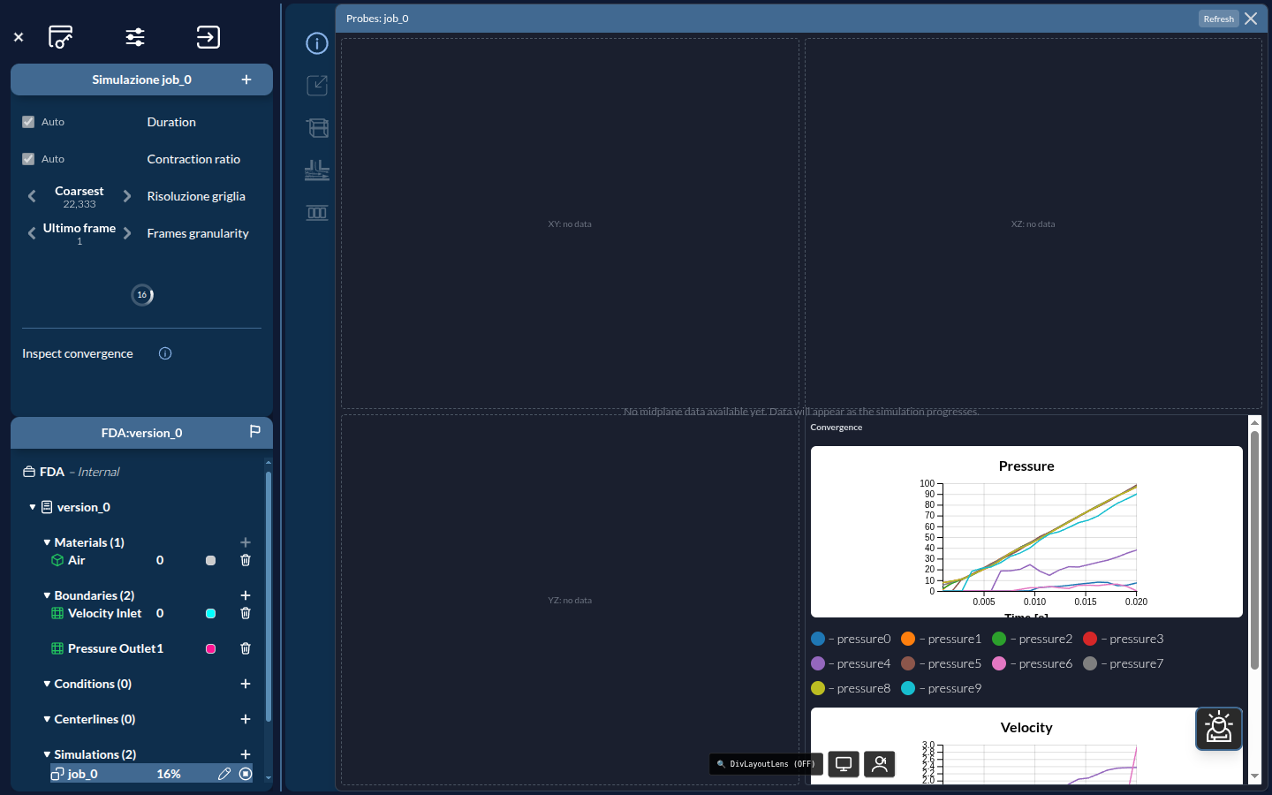Select the Air material row
This screenshot has height=795, width=1272.
pos(151,560)
